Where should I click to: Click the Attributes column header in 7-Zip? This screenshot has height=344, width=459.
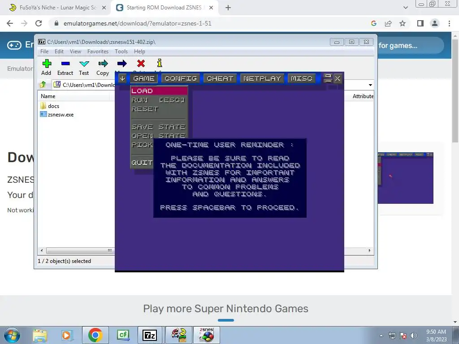[363, 96]
